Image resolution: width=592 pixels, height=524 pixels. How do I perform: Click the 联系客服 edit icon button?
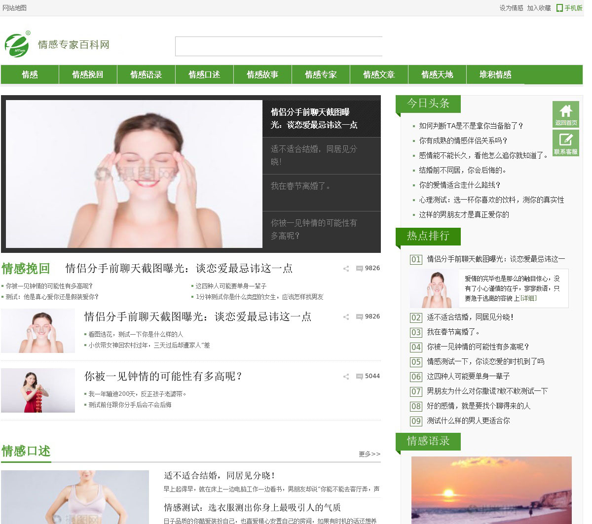point(566,143)
